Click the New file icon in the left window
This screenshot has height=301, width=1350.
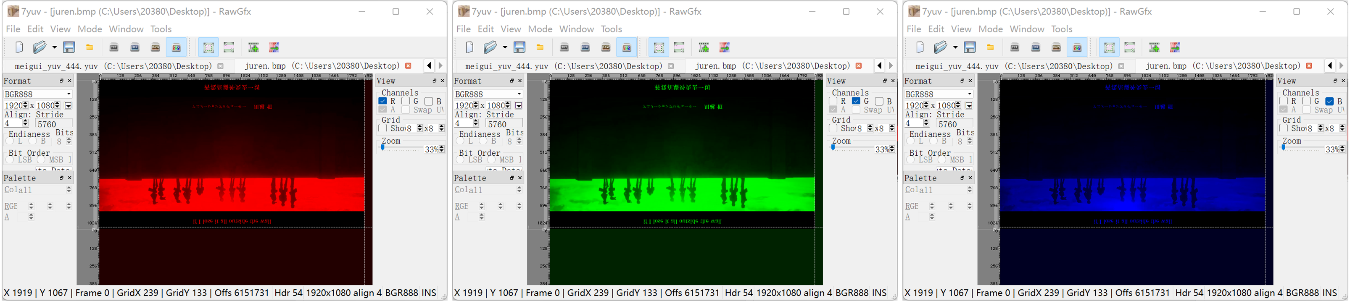[19, 47]
